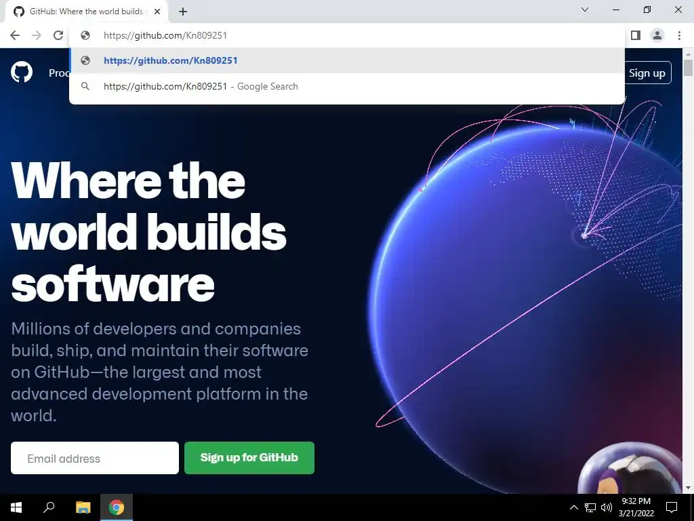Go back with the browser back arrow
Image resolution: width=694 pixels, height=521 pixels.
click(x=15, y=35)
